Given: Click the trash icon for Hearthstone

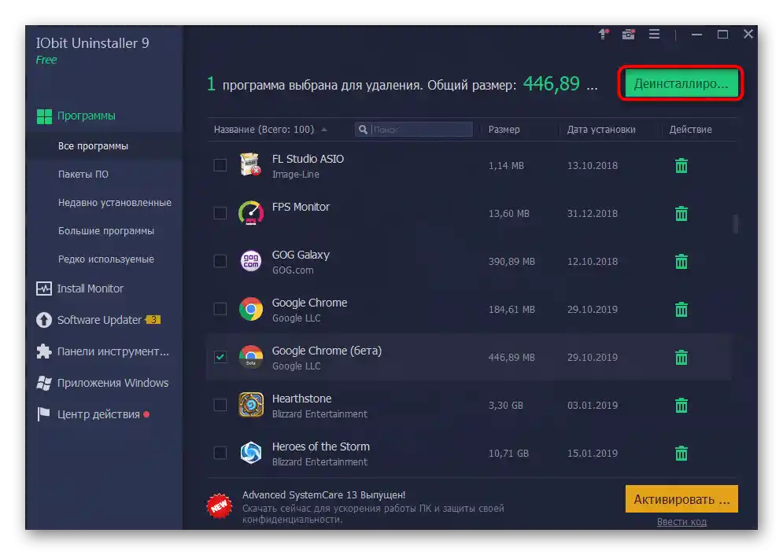Looking at the screenshot, I should pyautogui.click(x=681, y=405).
